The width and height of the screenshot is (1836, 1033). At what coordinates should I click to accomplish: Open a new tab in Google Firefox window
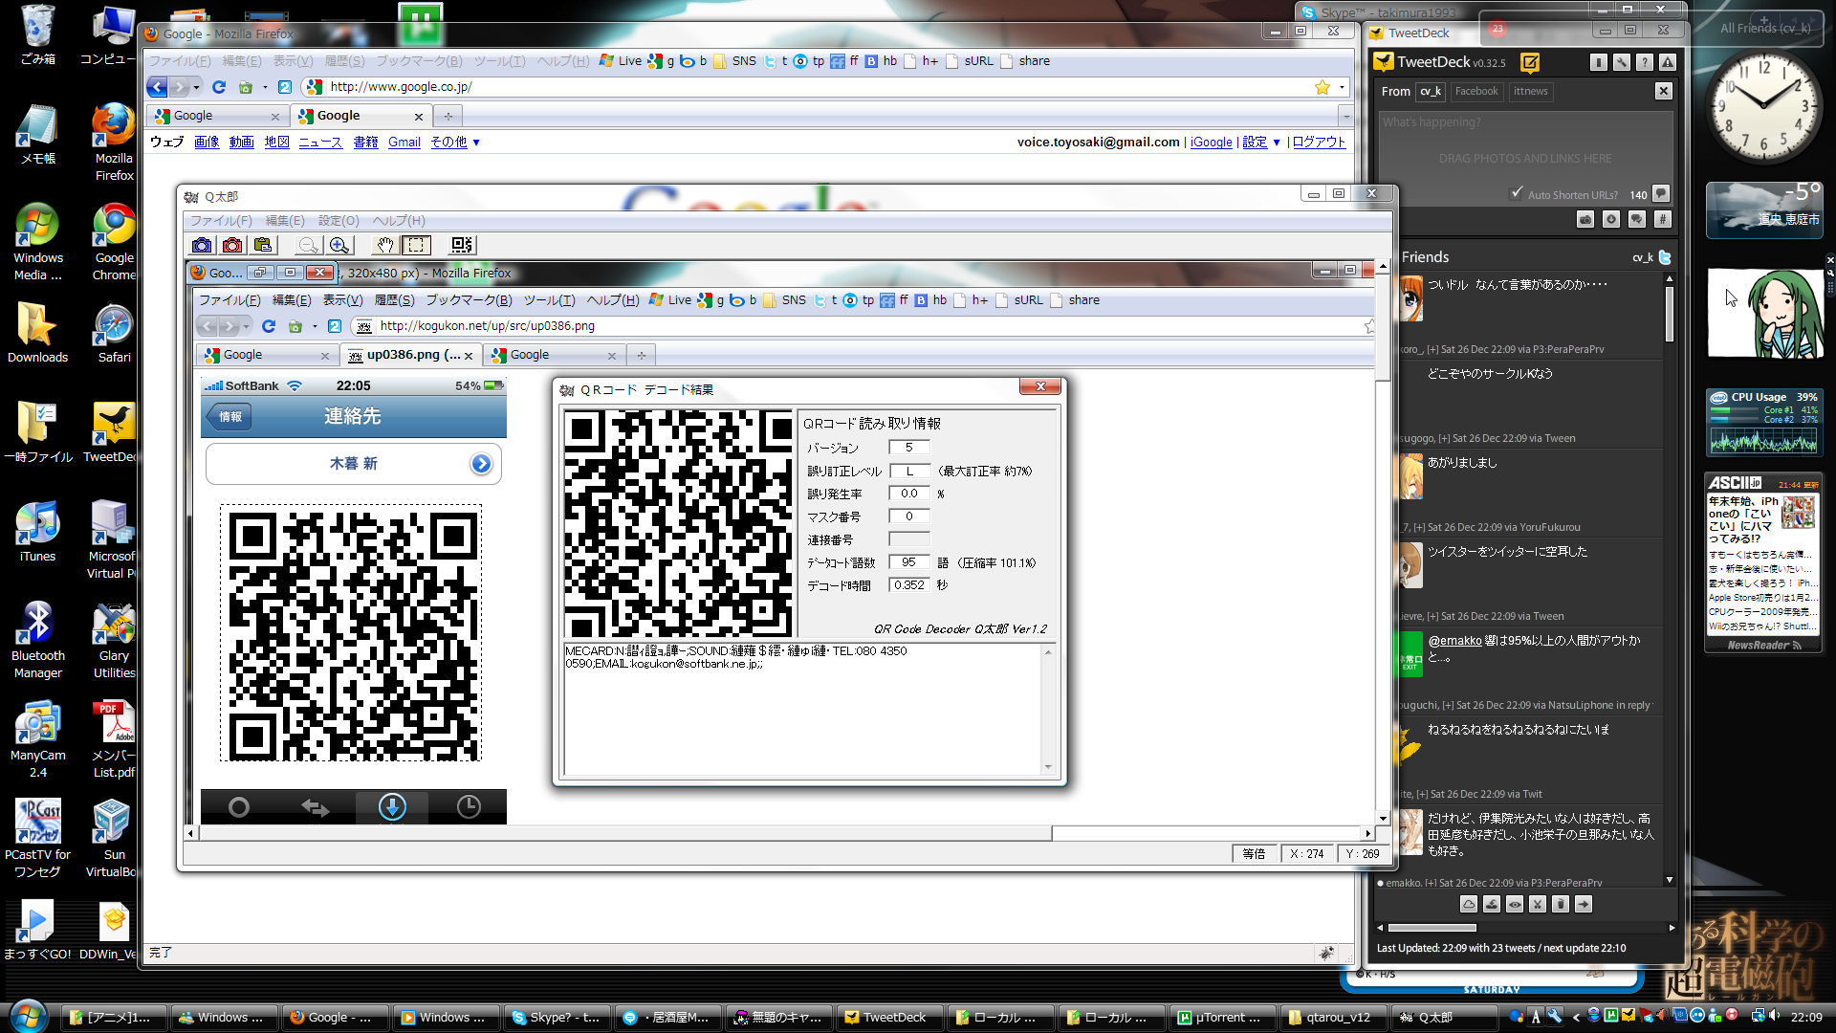coord(448,116)
